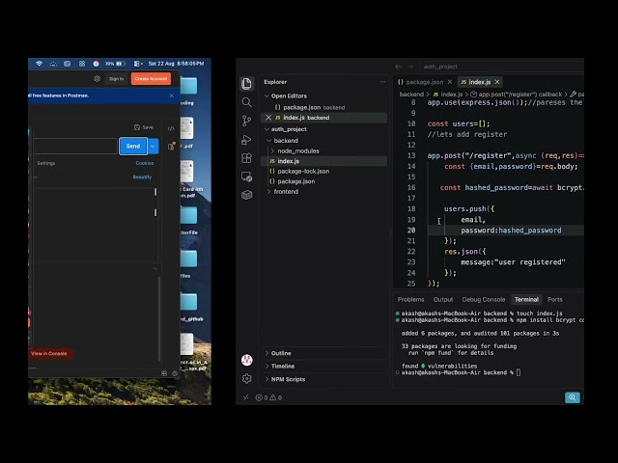Open the Manage gear in VS Code
The height and width of the screenshot is (463, 618).
(247, 378)
